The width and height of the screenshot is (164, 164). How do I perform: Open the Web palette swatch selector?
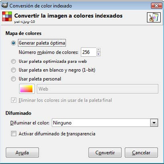(x=27, y=89)
